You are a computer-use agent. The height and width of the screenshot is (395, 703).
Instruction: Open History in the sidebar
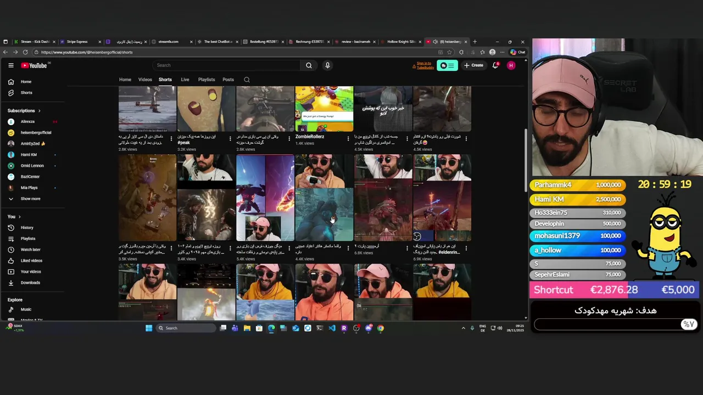[x=27, y=228]
